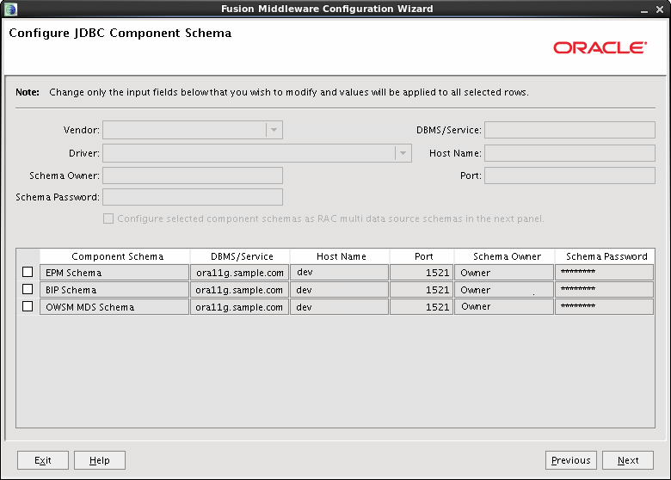The image size is (671, 480).
Task: Click the Component Schema column header
Action: pos(114,256)
